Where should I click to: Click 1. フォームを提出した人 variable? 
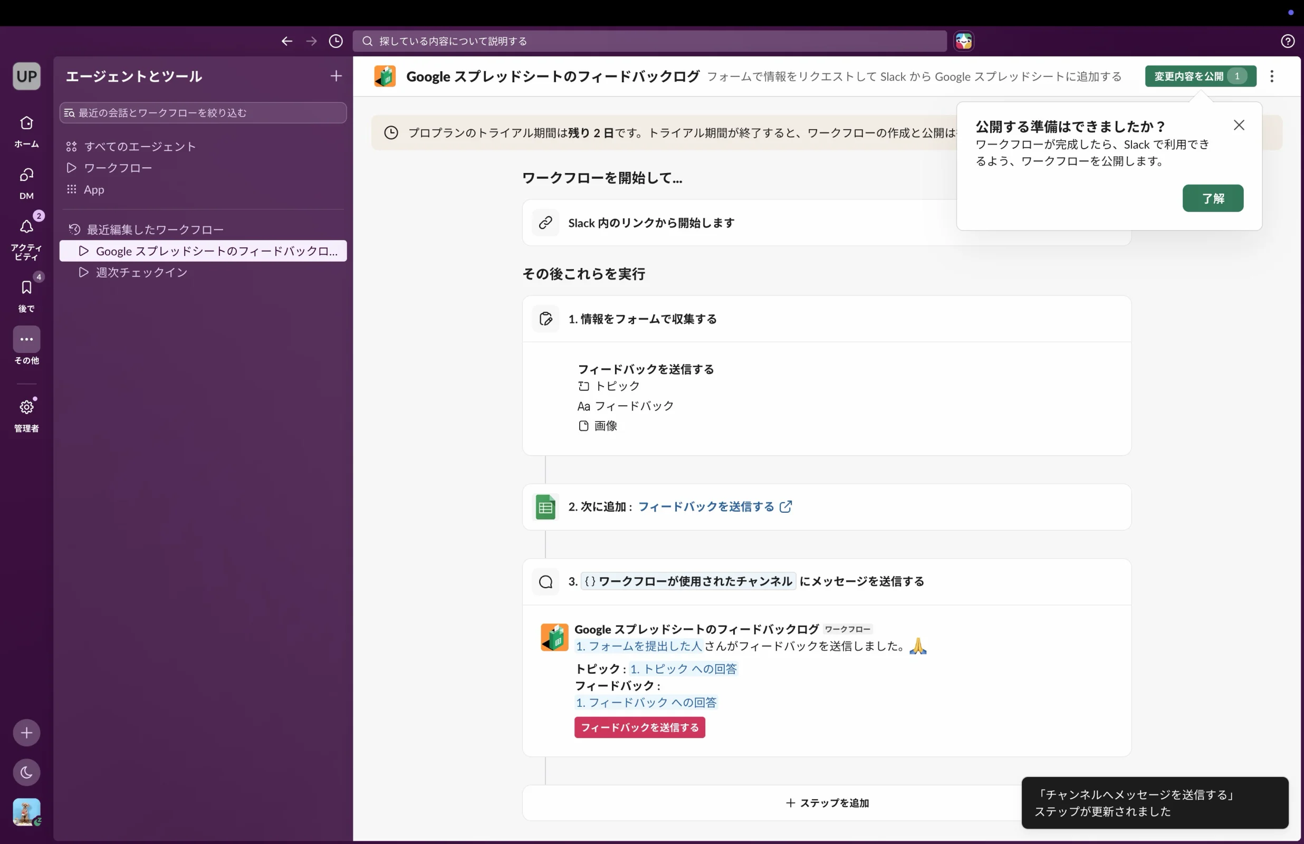pos(638,646)
